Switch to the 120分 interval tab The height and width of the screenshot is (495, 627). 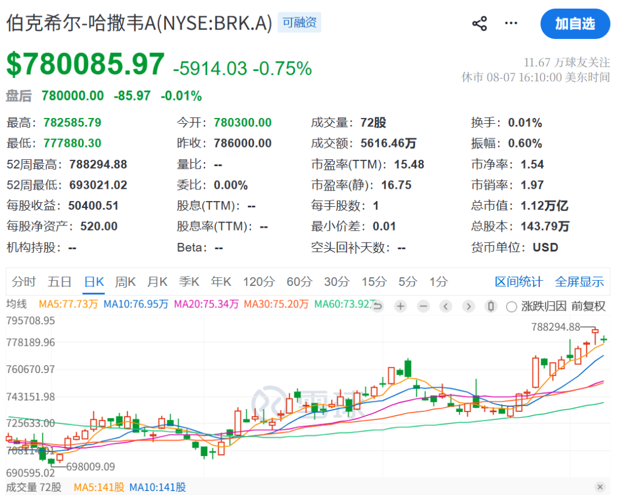tap(259, 282)
